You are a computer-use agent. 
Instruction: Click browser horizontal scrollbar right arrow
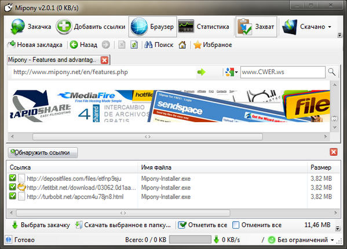326,137
